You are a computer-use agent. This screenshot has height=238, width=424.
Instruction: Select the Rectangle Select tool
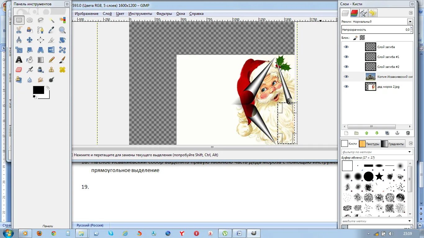(x=19, y=20)
